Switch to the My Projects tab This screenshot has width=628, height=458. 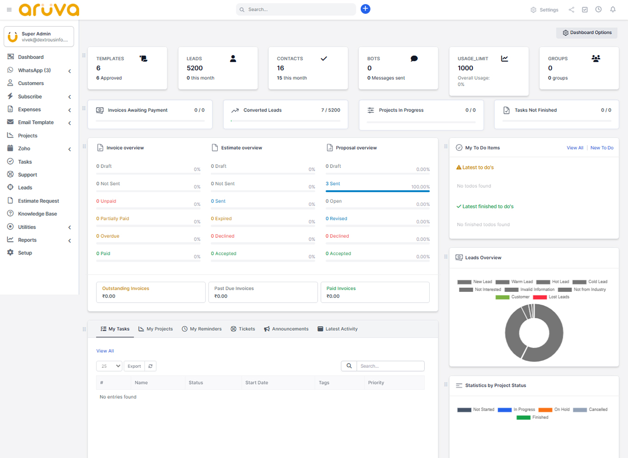pos(156,329)
